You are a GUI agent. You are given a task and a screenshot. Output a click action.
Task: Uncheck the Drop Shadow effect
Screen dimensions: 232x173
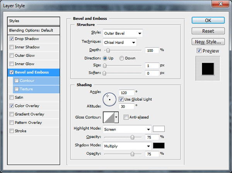pos(12,39)
